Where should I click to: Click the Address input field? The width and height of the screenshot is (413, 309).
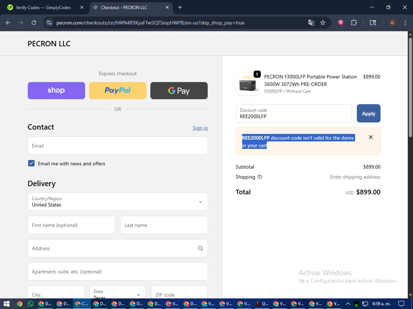point(118,248)
